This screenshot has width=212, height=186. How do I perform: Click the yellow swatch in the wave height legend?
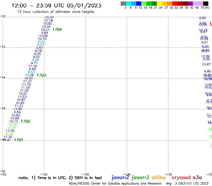point(159,4)
